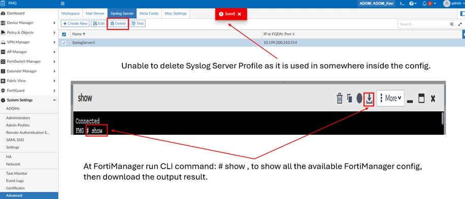Click the Extender Manager sidebar icon
Screen dimensions: 465x199
3,71
